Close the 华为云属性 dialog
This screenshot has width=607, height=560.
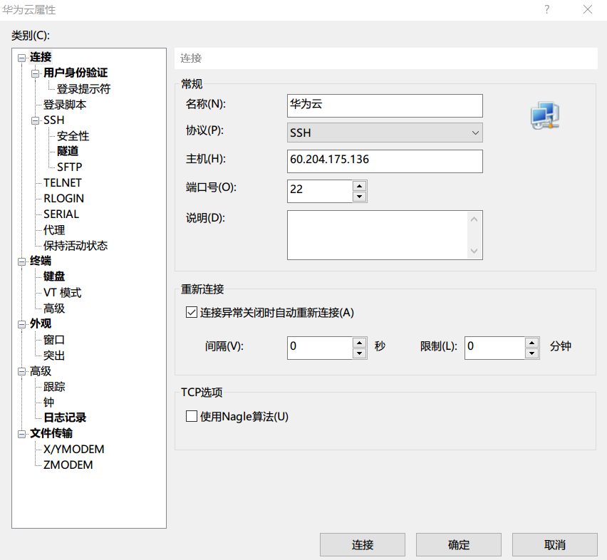(588, 9)
